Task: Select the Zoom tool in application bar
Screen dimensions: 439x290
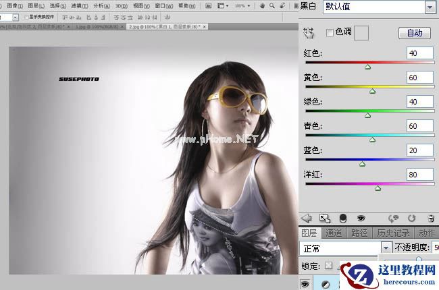Action: (x=272, y=5)
